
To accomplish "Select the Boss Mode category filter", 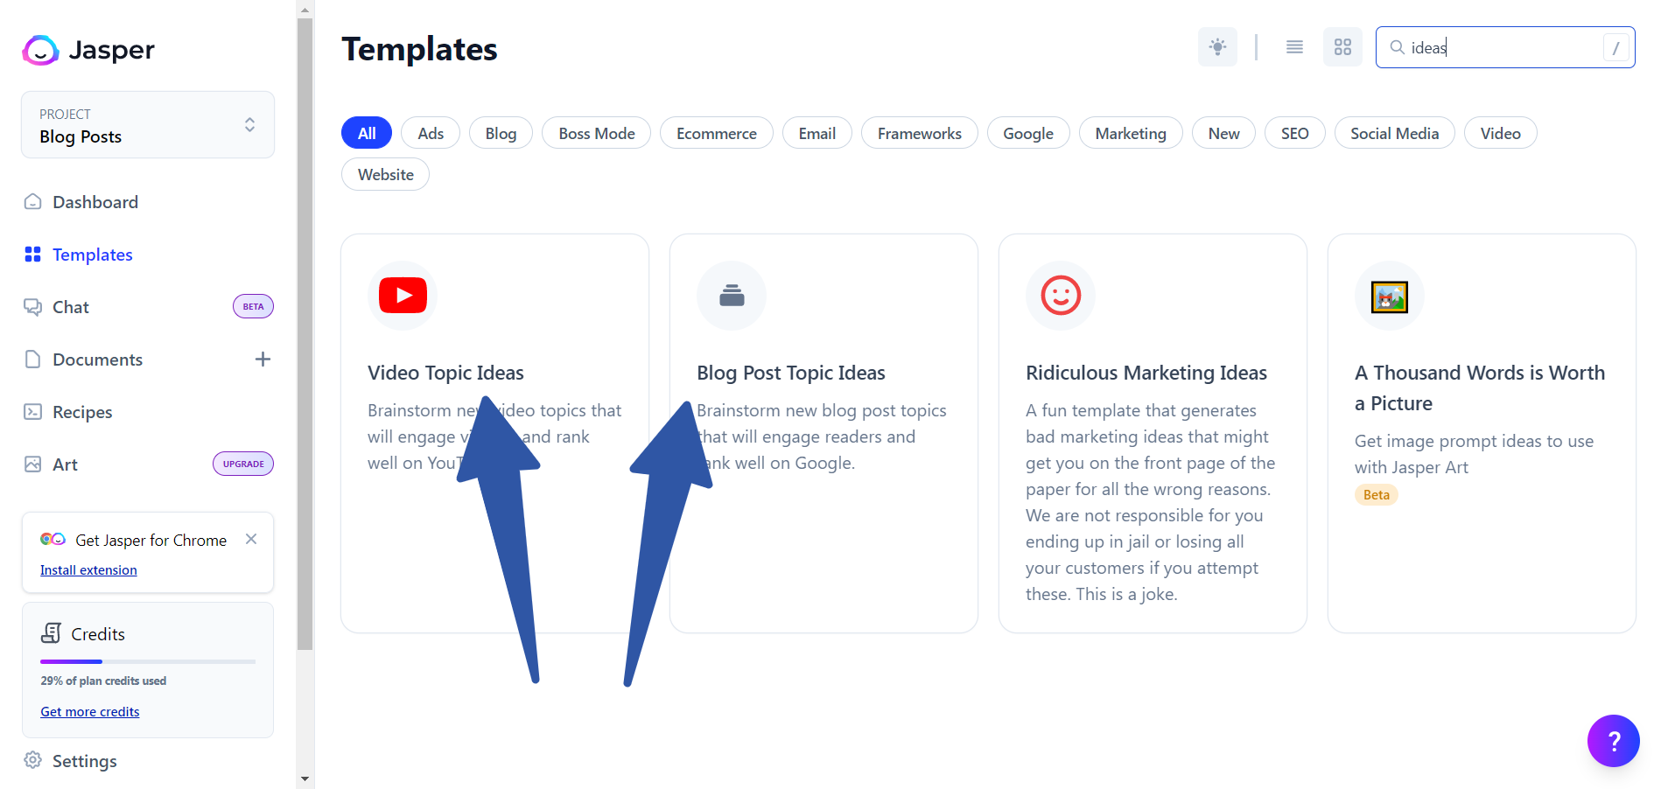I will (x=597, y=133).
